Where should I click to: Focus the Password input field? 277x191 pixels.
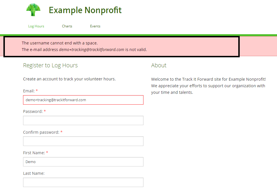(x=83, y=121)
